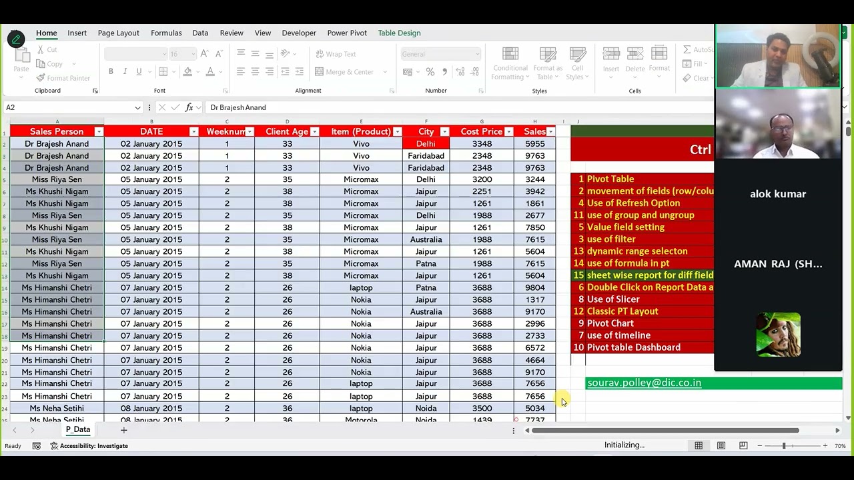Click Format as Table icon

click(x=548, y=63)
